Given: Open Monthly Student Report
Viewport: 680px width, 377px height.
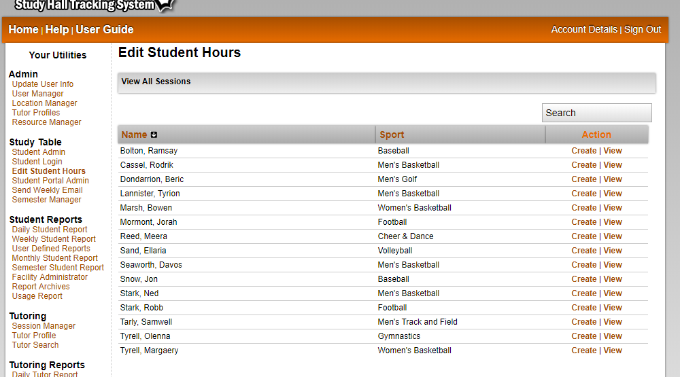Looking at the screenshot, I should tap(54, 258).
